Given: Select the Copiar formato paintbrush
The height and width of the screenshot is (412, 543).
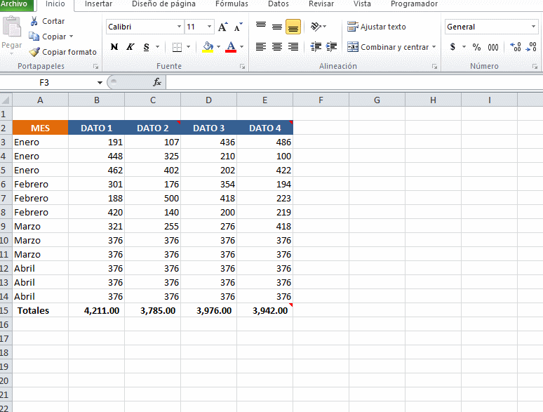Looking at the screenshot, I should pos(34,52).
